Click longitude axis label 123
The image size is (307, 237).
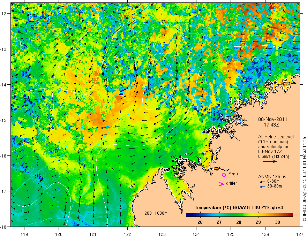click(162, 234)
